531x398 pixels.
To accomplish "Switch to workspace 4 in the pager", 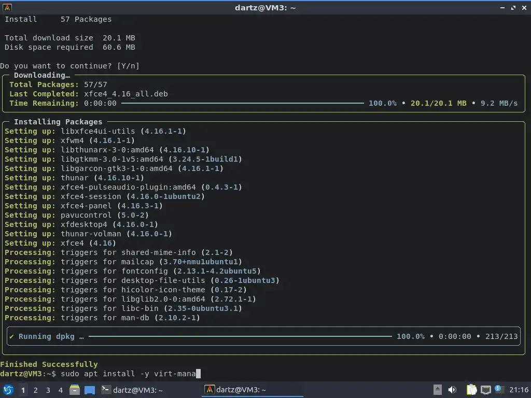I will [x=61, y=390].
